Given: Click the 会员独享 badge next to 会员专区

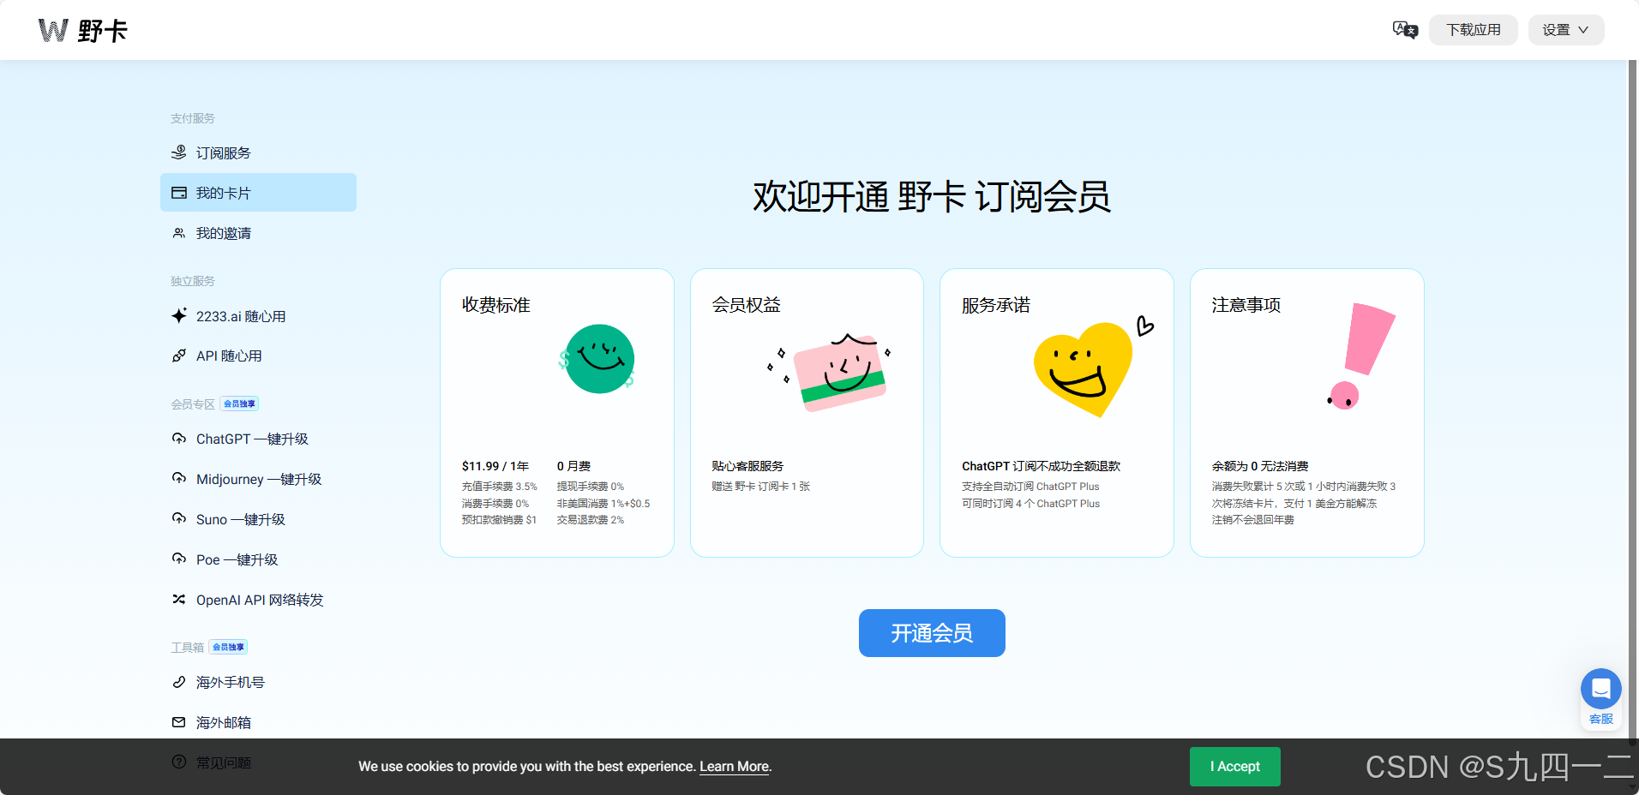Looking at the screenshot, I should (239, 403).
